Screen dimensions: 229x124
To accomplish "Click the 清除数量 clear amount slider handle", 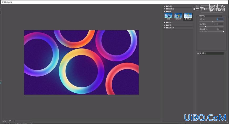I will point(223,32).
